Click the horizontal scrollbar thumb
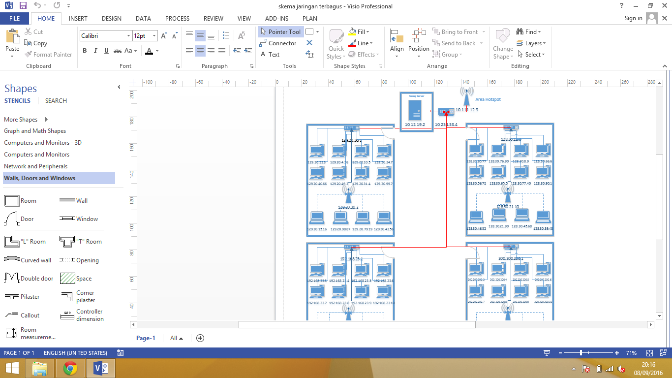 357,324
